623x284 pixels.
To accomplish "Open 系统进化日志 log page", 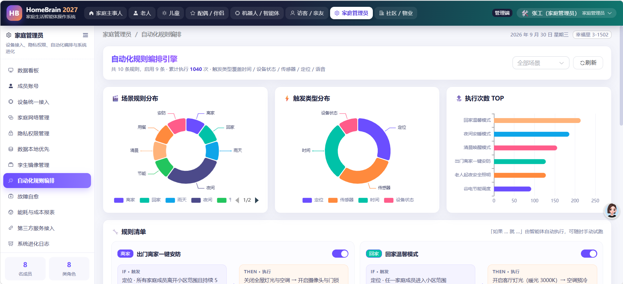I will point(47,244).
